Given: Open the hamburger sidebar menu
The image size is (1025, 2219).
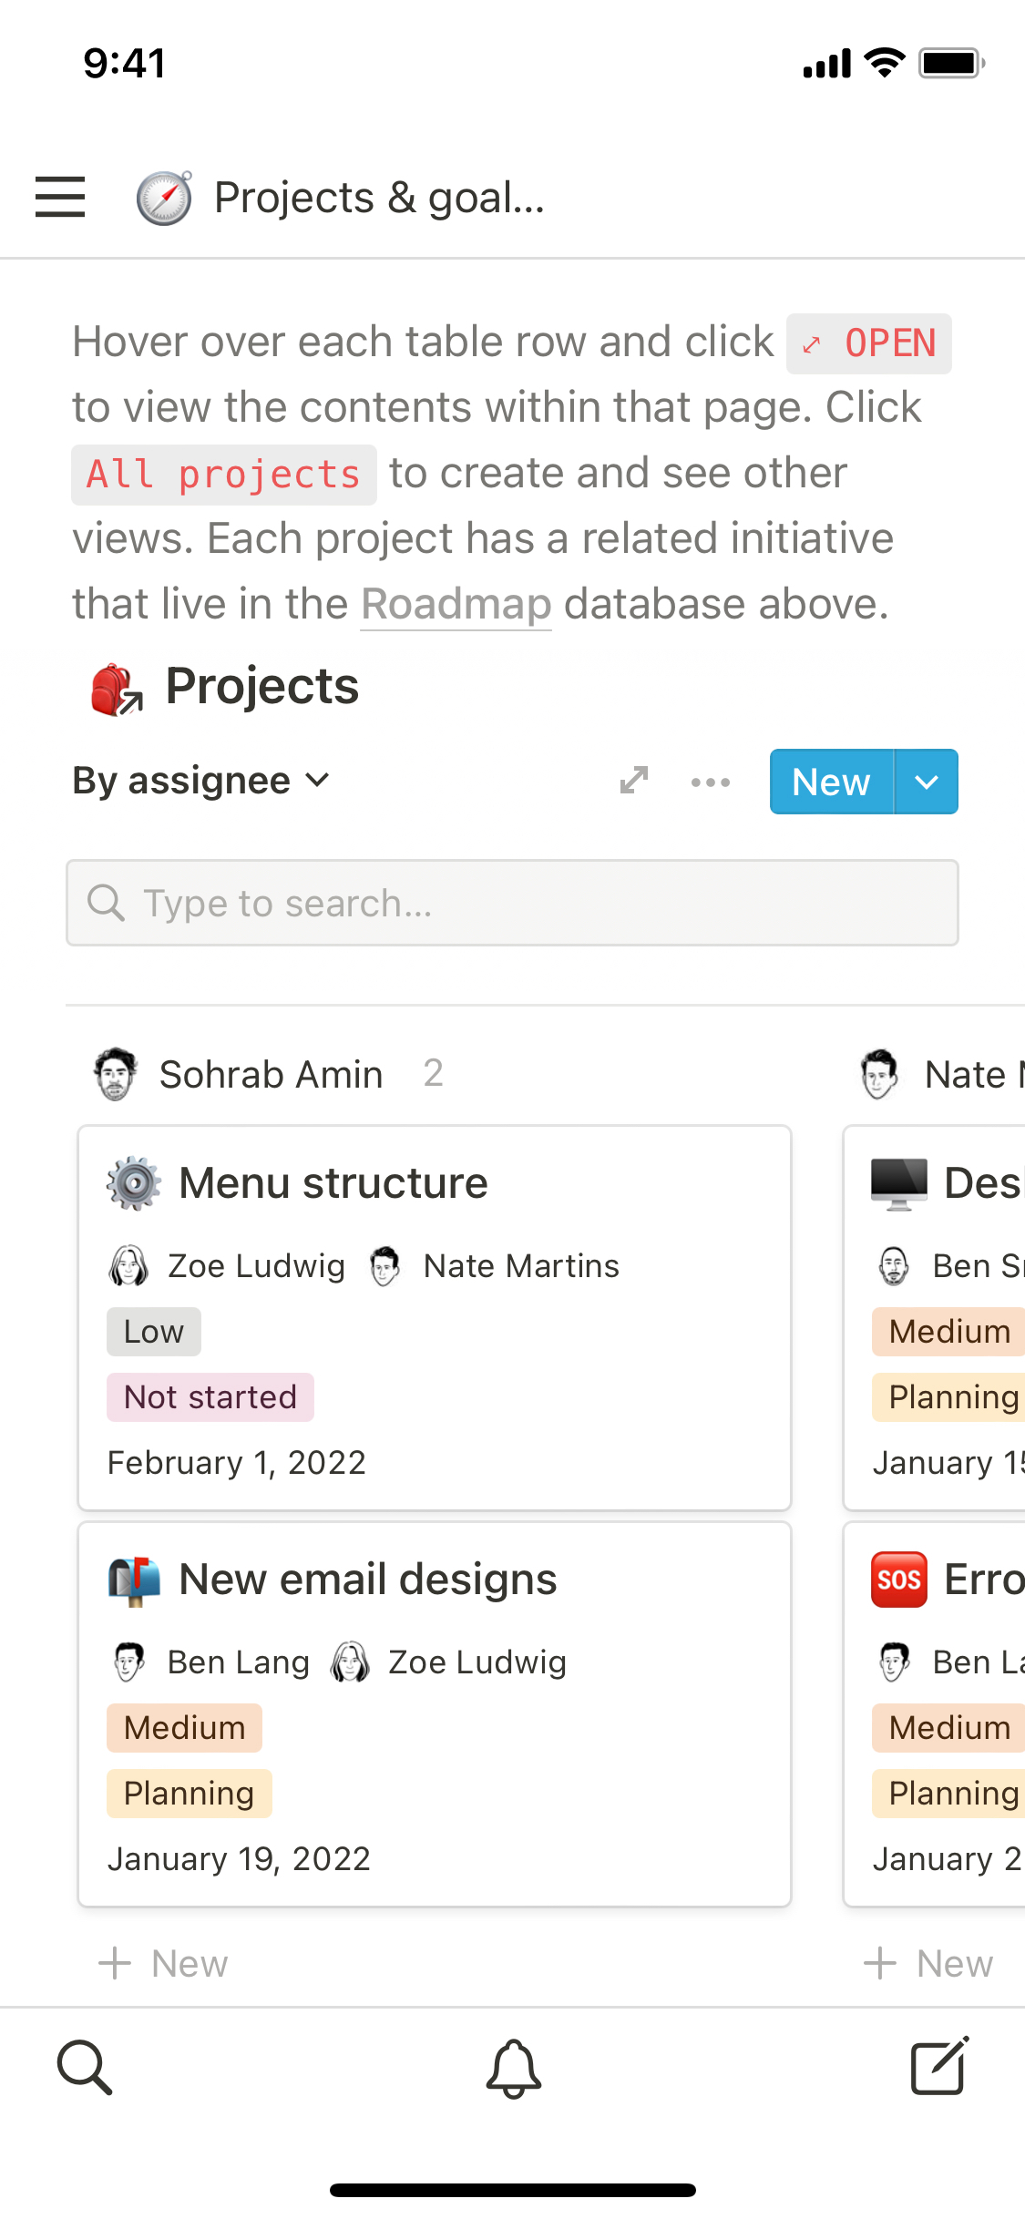Looking at the screenshot, I should point(60,197).
